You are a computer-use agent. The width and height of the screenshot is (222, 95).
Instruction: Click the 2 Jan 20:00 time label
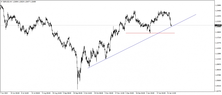coord(151,93)
